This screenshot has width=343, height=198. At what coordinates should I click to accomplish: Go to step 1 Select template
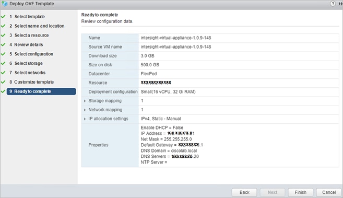(x=27, y=17)
